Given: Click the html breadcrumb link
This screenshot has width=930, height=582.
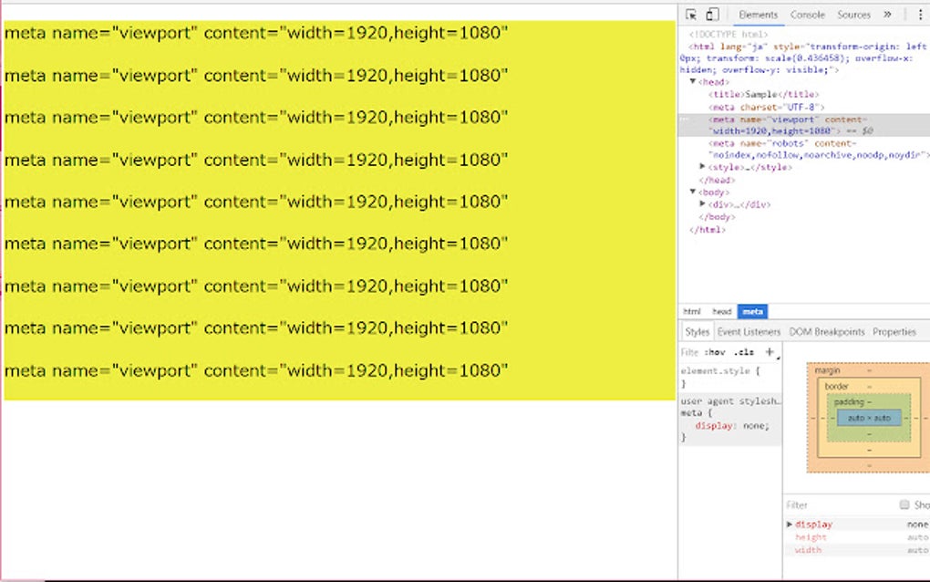Looking at the screenshot, I should [691, 311].
